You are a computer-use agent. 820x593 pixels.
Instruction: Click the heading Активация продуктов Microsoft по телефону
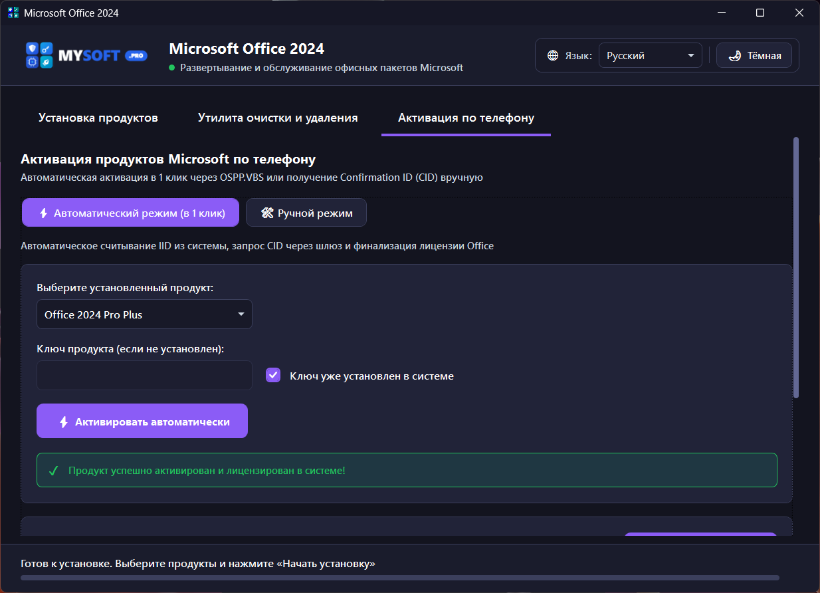tap(168, 159)
